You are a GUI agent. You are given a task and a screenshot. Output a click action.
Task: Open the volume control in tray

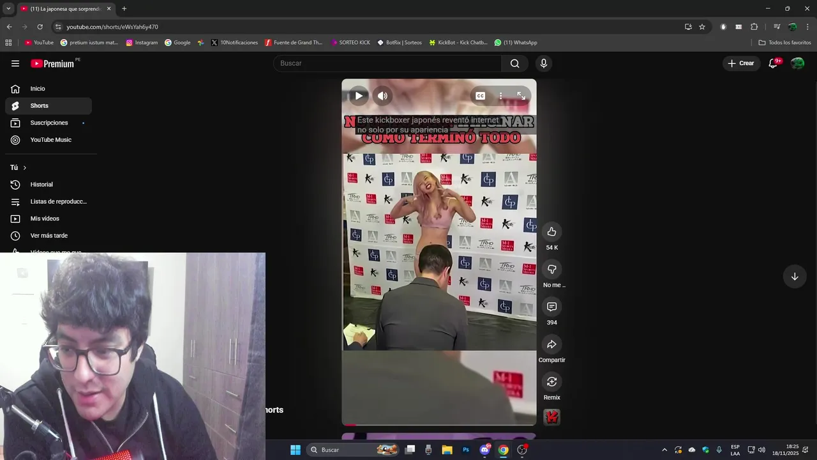click(x=761, y=450)
